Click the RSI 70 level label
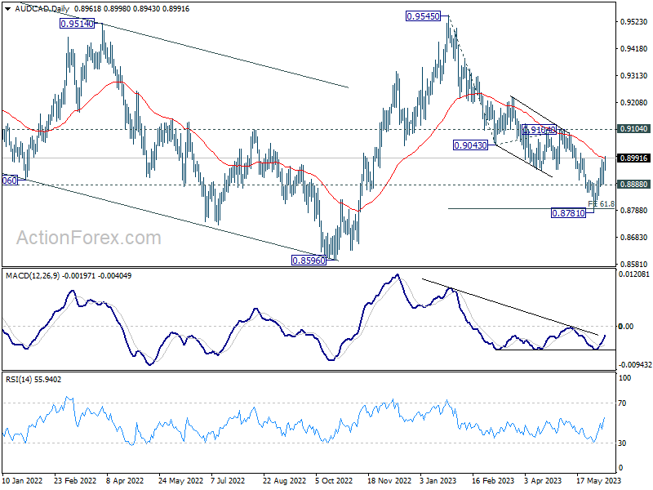The height and width of the screenshot is (490, 653). 622,403
